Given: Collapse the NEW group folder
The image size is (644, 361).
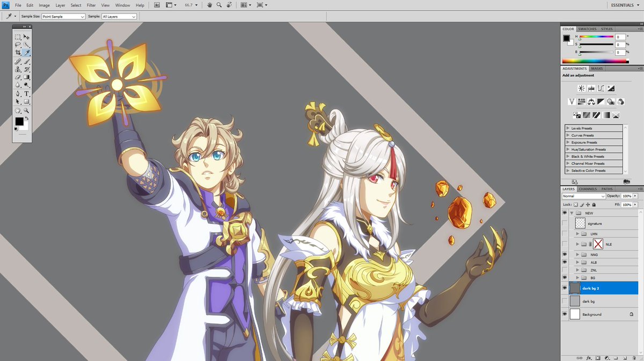Looking at the screenshot, I should [x=572, y=213].
